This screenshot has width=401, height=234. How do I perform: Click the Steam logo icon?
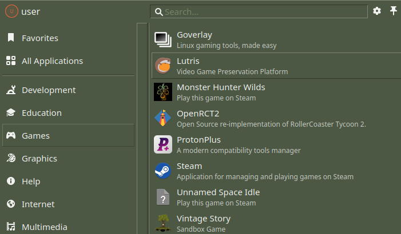coord(163,171)
